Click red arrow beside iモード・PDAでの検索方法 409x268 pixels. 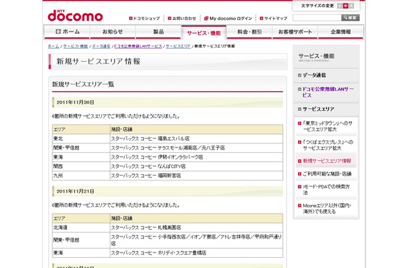pos(300,187)
